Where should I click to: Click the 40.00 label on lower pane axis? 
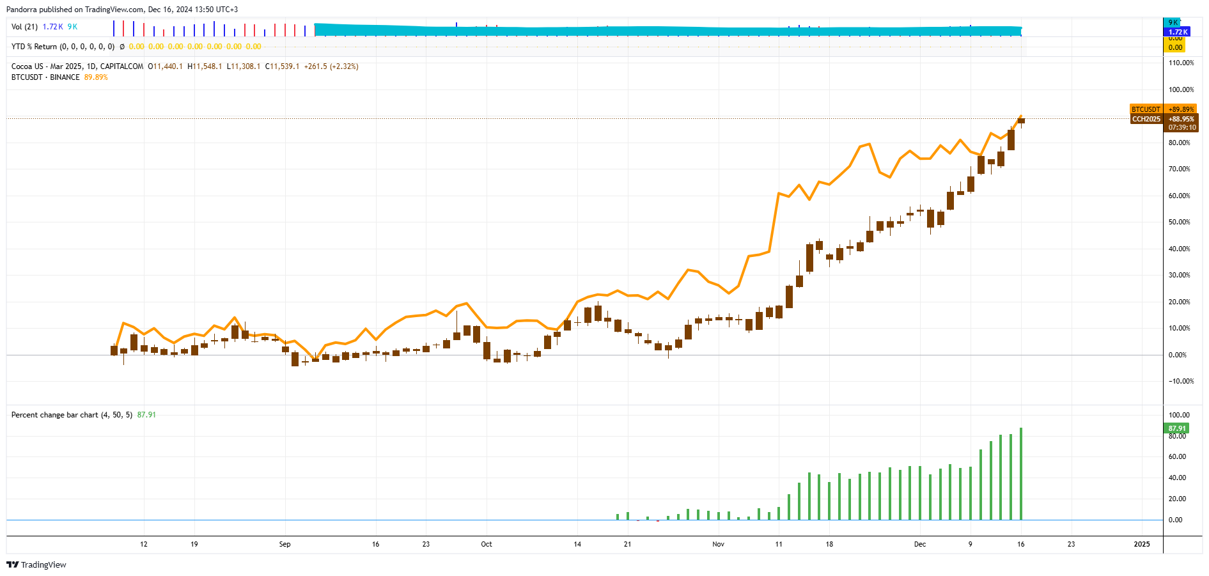pyautogui.click(x=1177, y=478)
